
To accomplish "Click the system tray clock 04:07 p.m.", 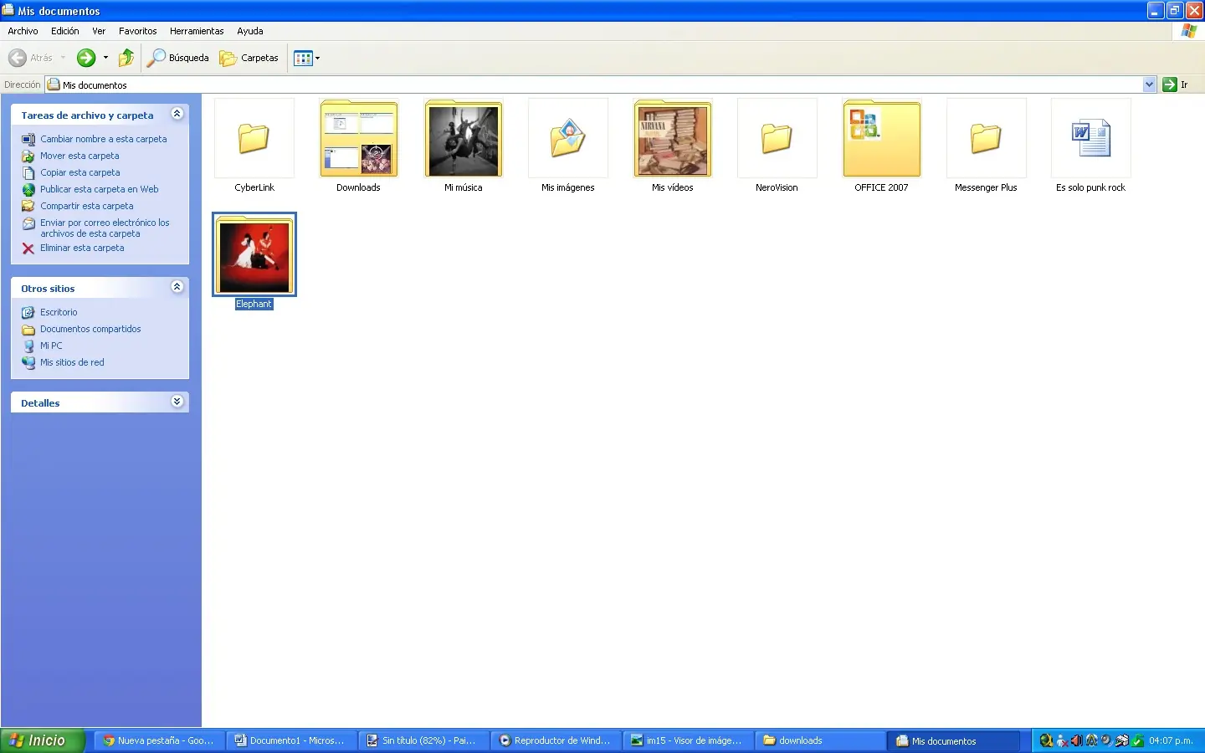I will coord(1171,740).
